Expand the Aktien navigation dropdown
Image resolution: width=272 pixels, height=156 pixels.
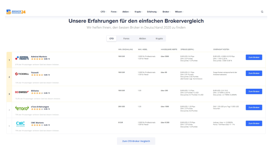(x=126, y=12)
